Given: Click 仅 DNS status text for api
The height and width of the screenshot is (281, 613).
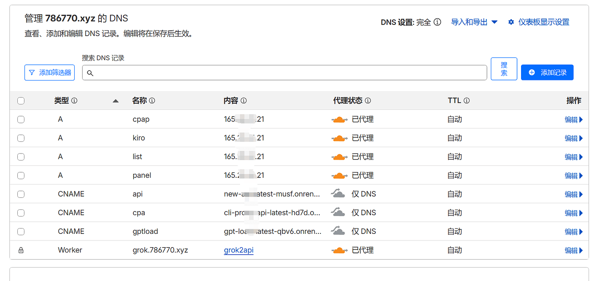Looking at the screenshot, I should pos(364,194).
